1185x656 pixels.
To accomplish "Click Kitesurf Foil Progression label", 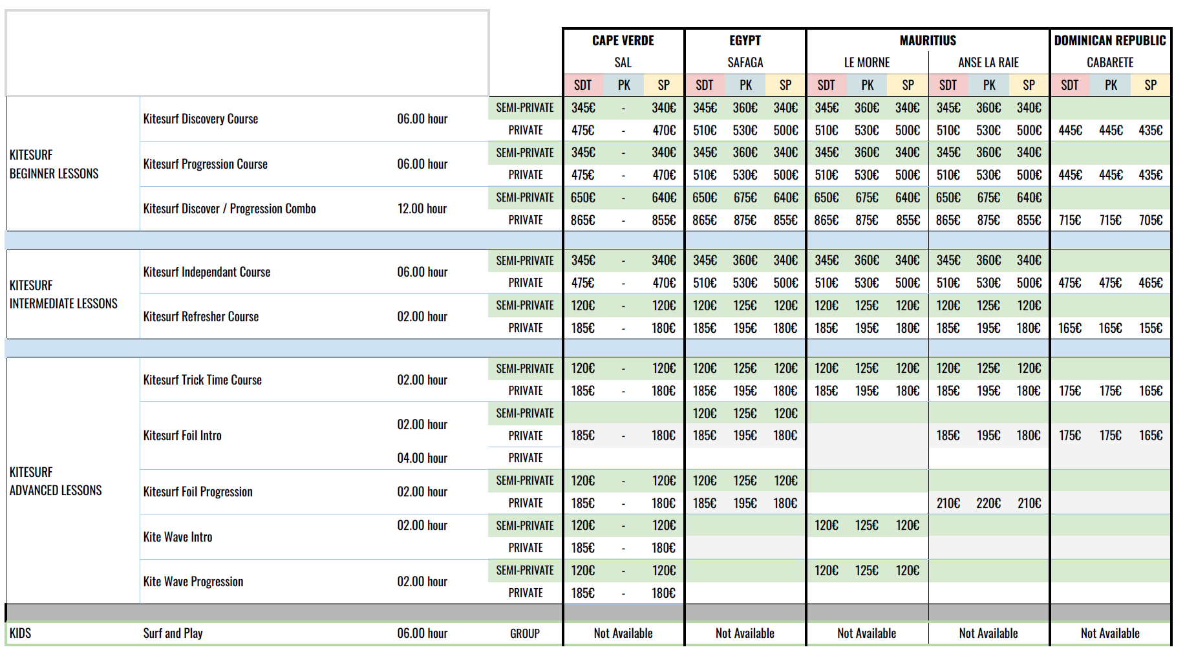I will pos(198,492).
